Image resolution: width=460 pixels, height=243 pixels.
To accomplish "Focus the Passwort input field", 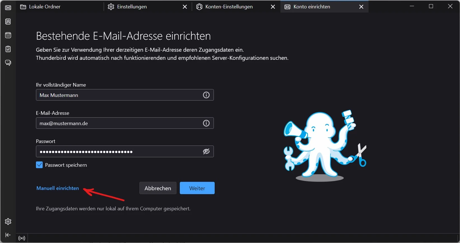I will click(x=125, y=151).
